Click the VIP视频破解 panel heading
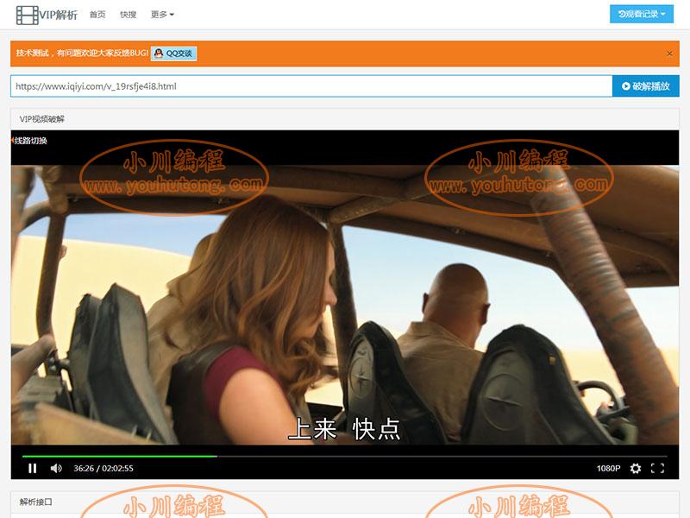 (42, 119)
